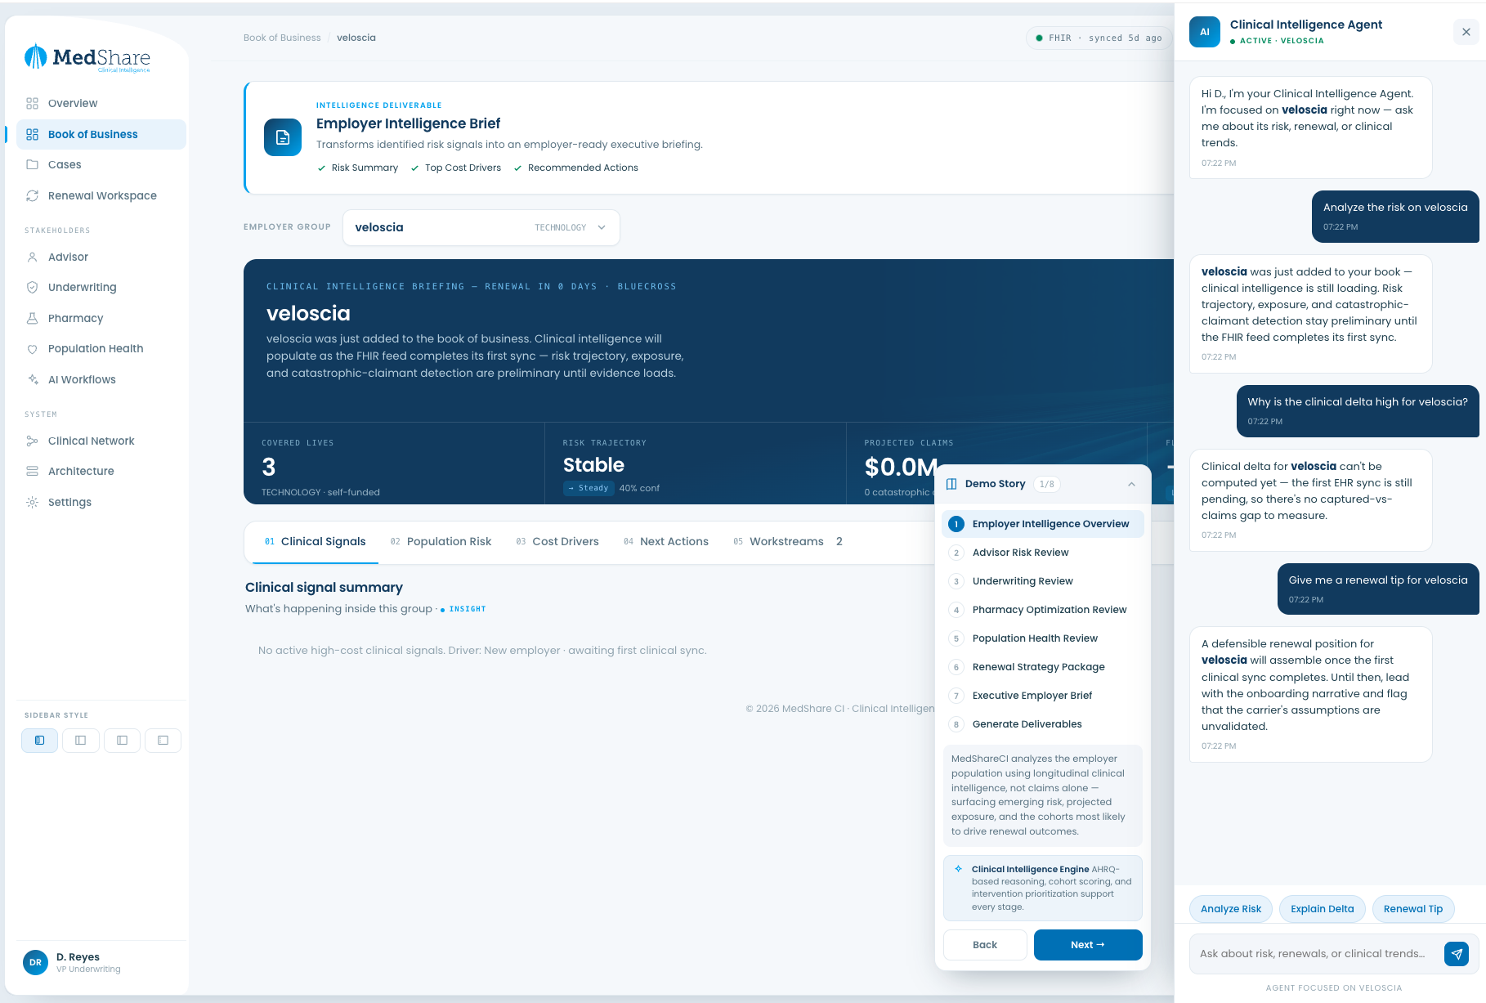Screen dimensions: 1486x1003
Task: Click the chat input field
Action: (x=1314, y=954)
